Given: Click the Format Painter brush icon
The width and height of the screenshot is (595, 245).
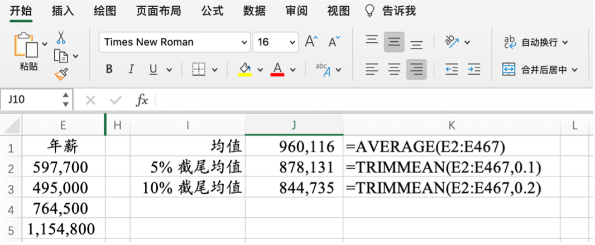Looking at the screenshot, I should point(61,74).
